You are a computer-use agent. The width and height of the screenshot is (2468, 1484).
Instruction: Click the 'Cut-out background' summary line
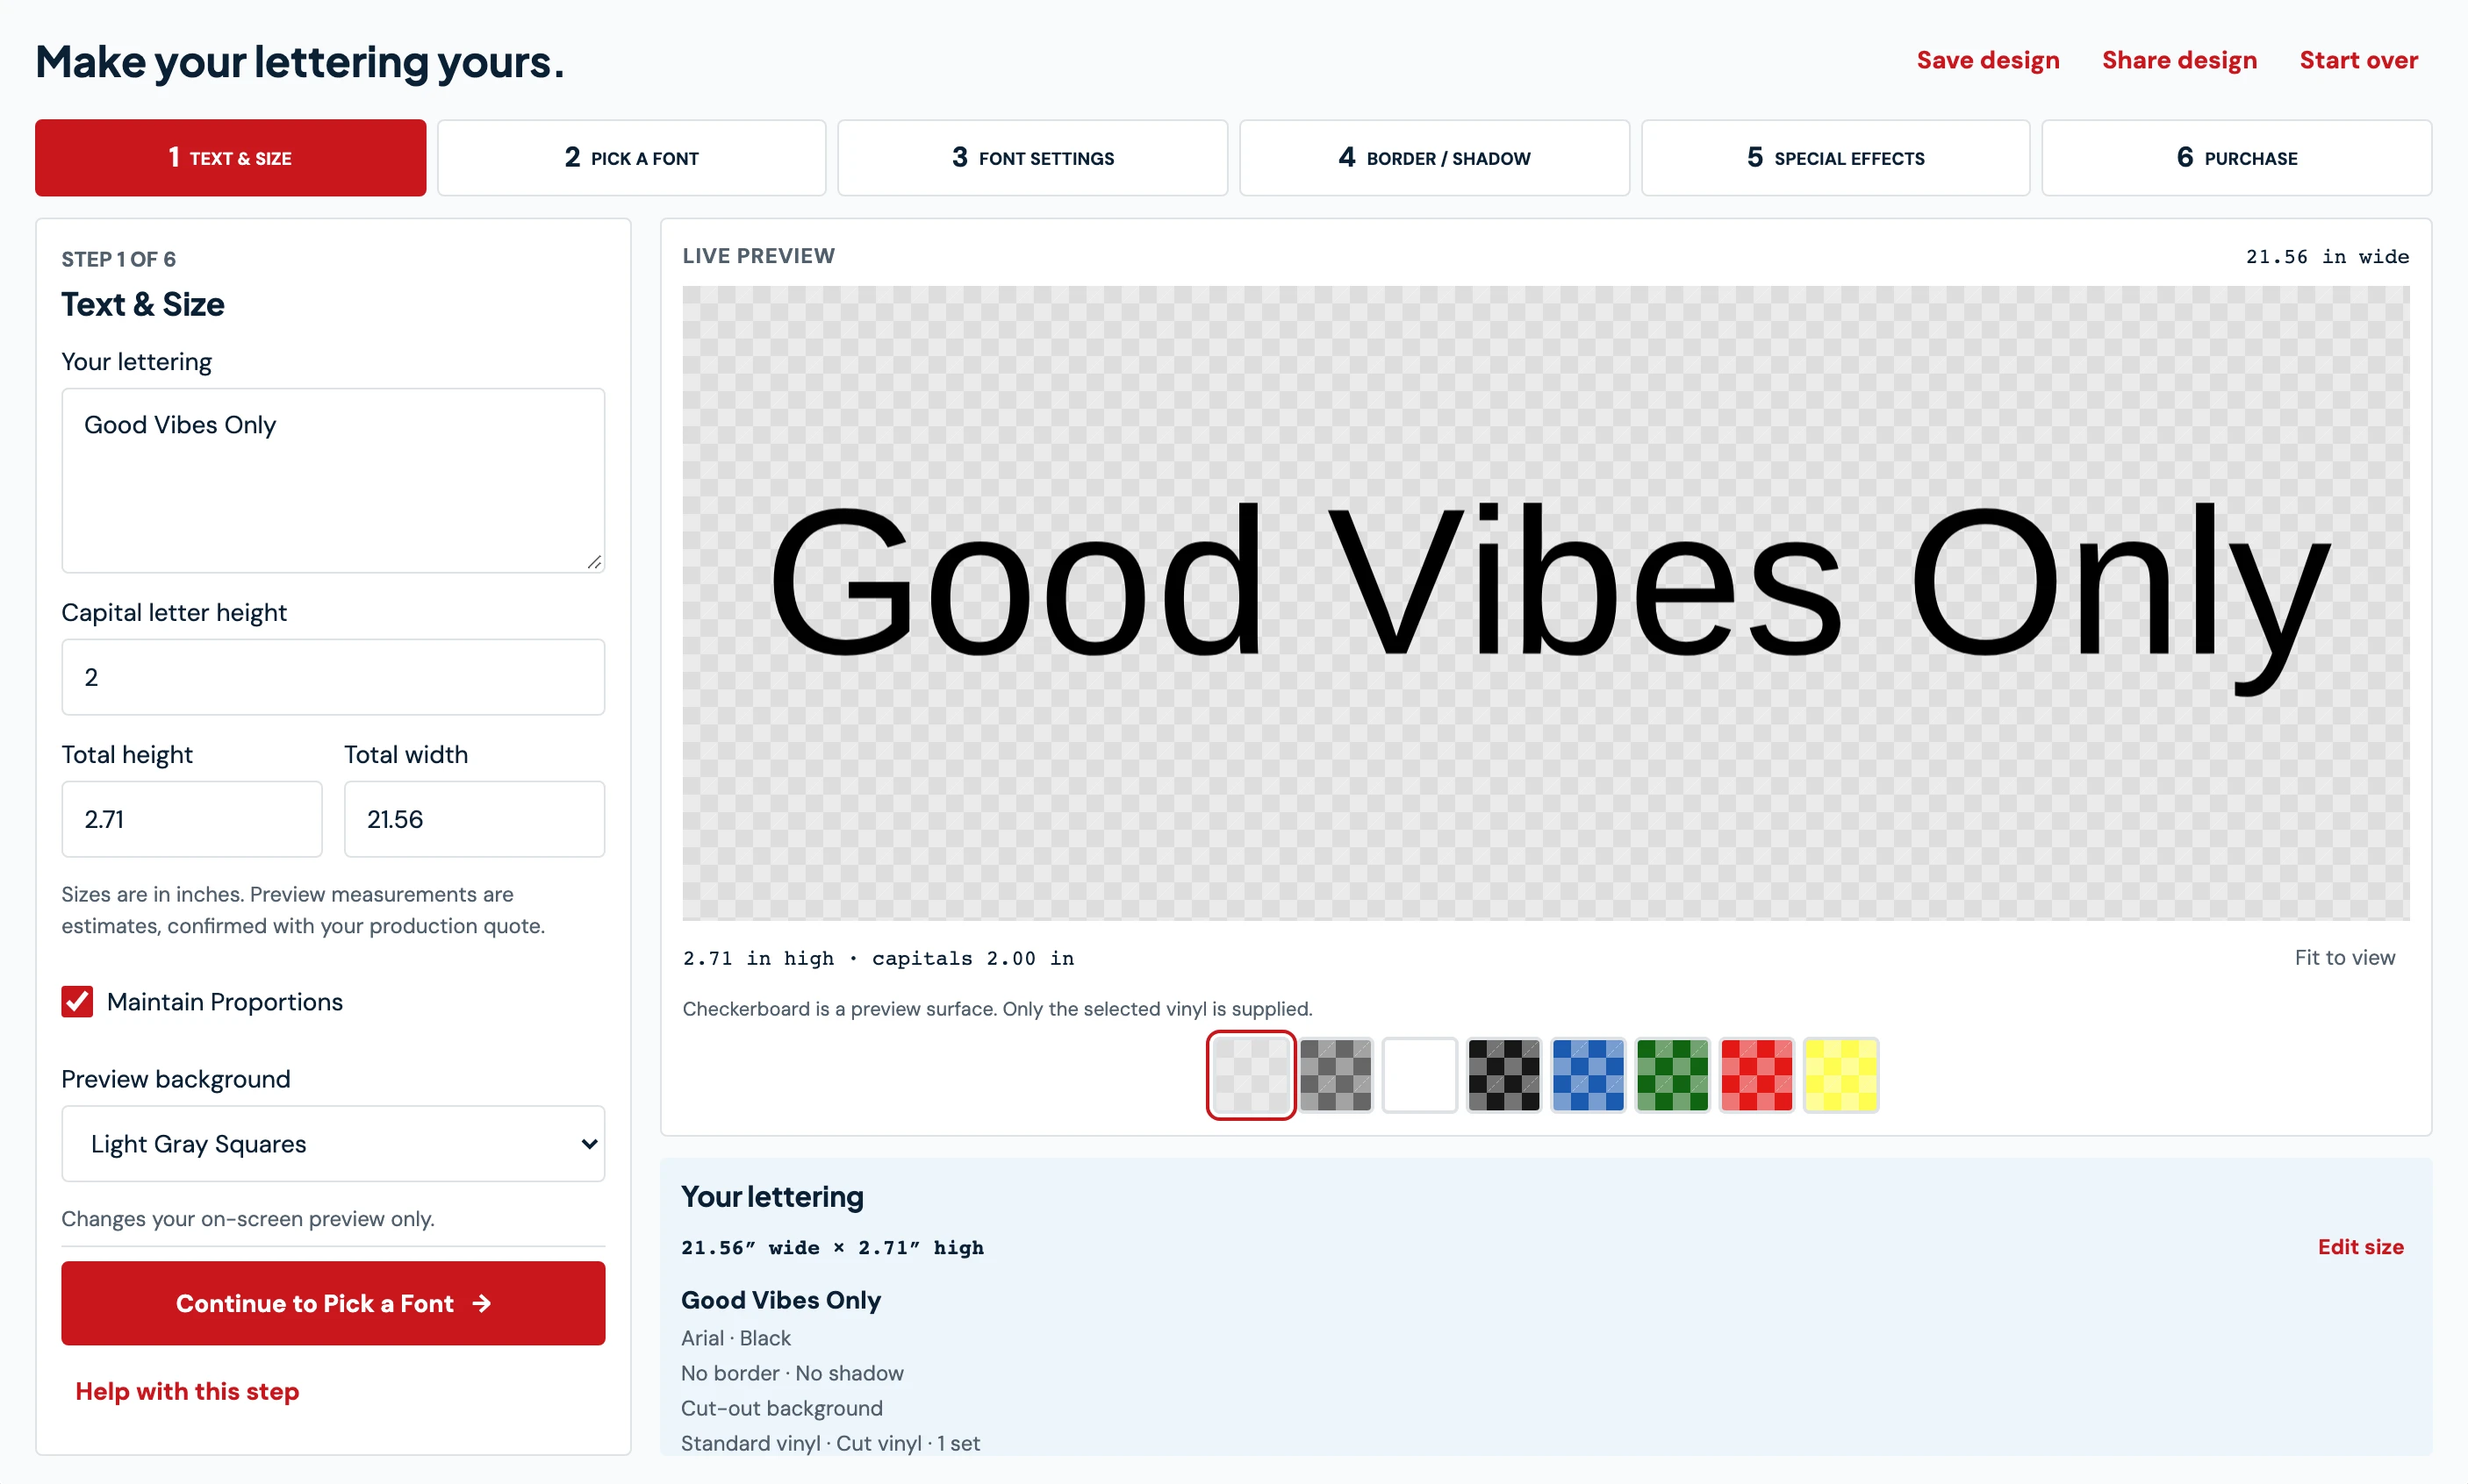click(782, 1408)
